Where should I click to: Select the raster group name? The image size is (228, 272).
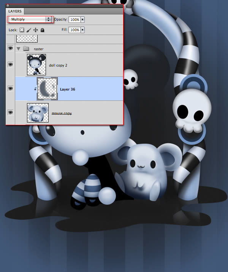(x=39, y=49)
